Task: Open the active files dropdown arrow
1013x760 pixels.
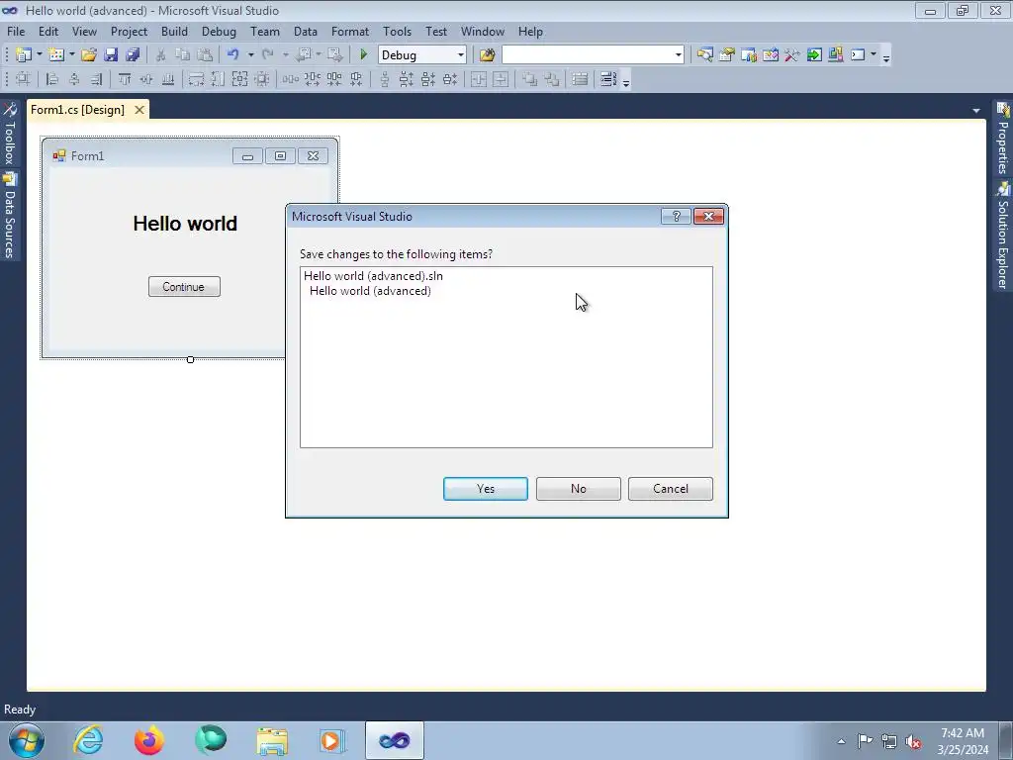Action: (976, 111)
